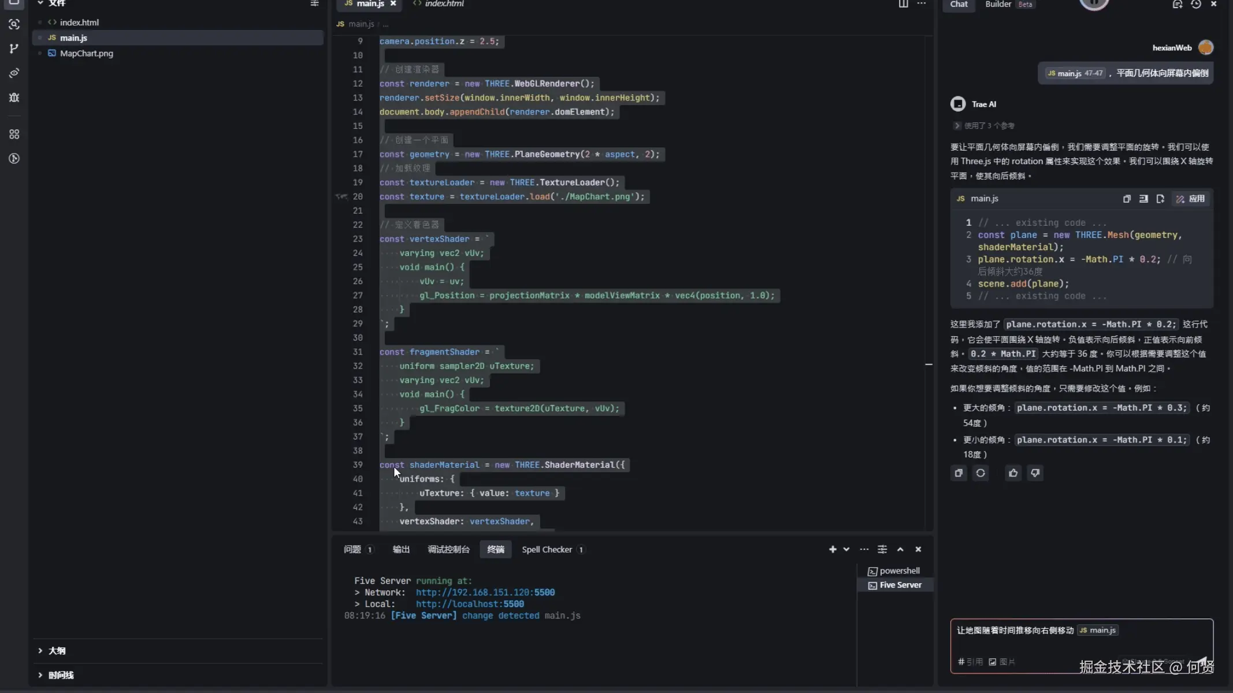
Task: Thumbs down the AI answer
Action: click(x=1035, y=473)
